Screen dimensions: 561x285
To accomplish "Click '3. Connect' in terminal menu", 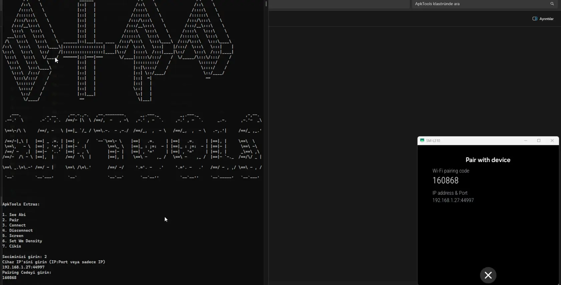I will click(14, 225).
